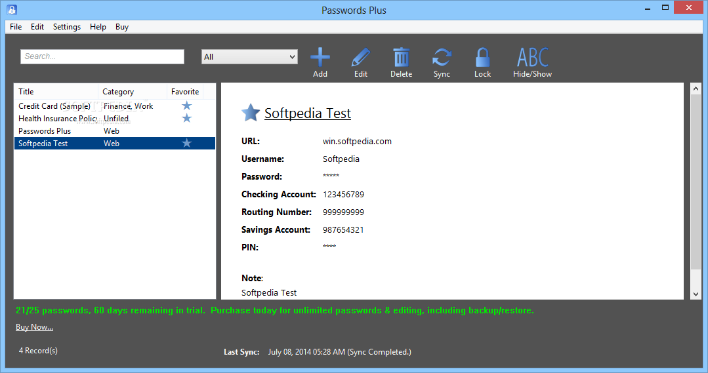
Task: Toggle Hide/Show ABC password display
Action: coord(532,58)
